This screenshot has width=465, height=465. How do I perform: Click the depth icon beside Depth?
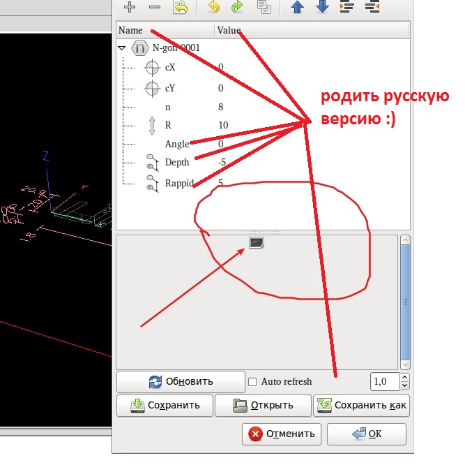click(153, 163)
